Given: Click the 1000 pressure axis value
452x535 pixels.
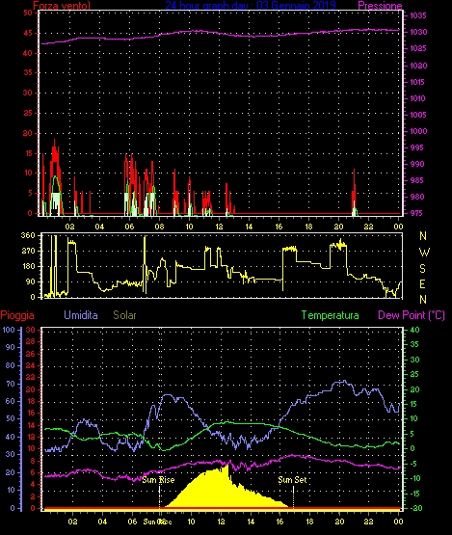Looking at the screenshot, I should point(418,131).
